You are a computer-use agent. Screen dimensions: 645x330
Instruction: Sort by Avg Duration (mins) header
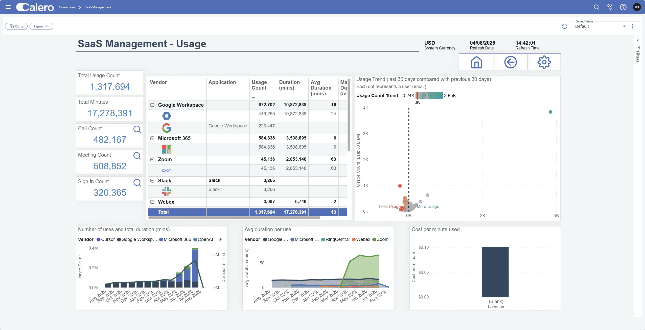click(321, 88)
